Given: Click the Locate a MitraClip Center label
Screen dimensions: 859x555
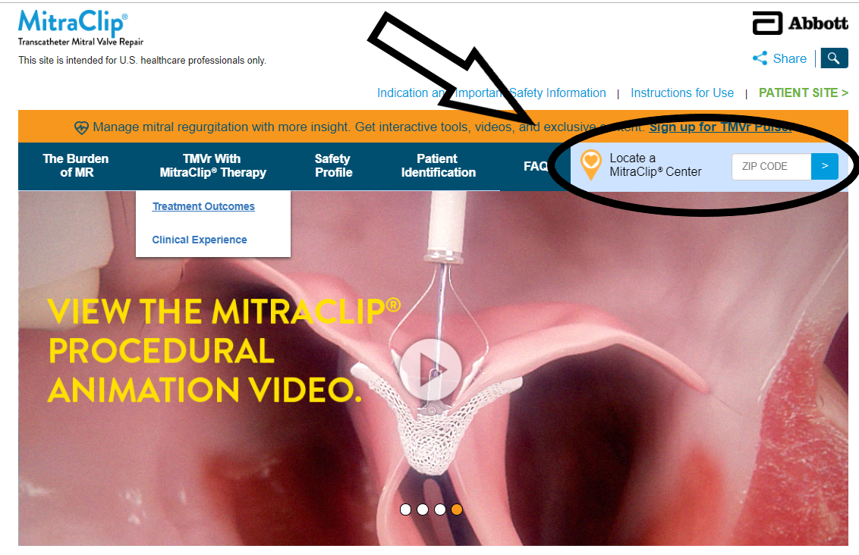Looking at the screenshot, I should pos(655,165).
